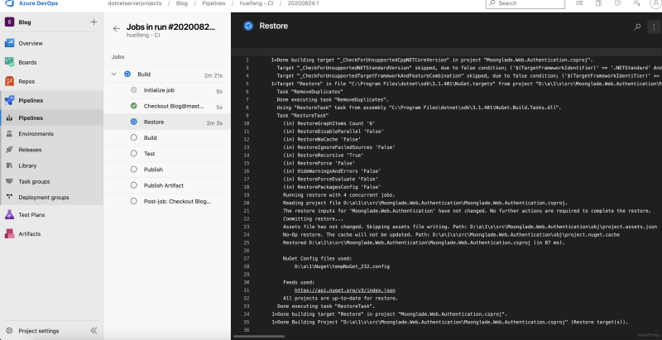662x340 pixels.
Task: Open Library under Pipelines
Action: click(x=27, y=165)
